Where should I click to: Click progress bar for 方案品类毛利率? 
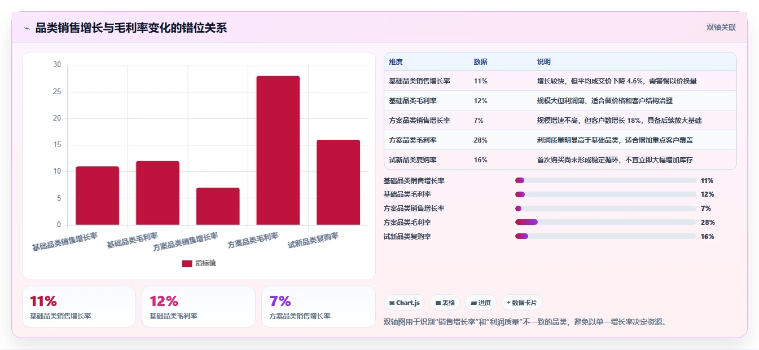pyautogui.click(x=606, y=222)
